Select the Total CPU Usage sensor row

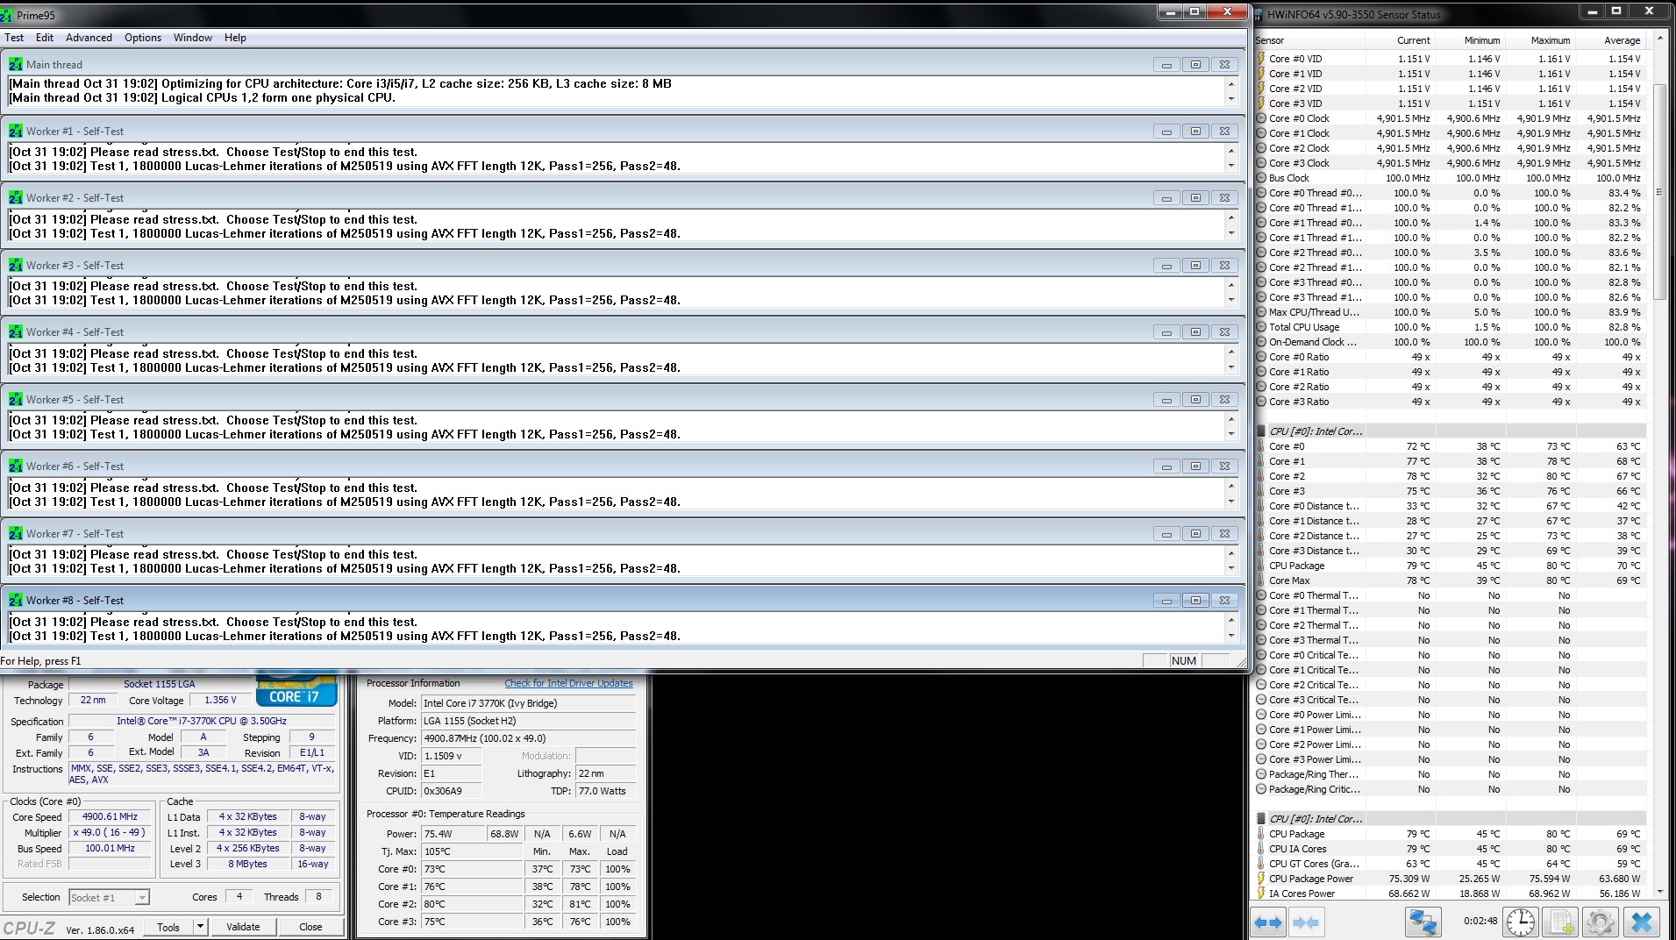coord(1450,327)
